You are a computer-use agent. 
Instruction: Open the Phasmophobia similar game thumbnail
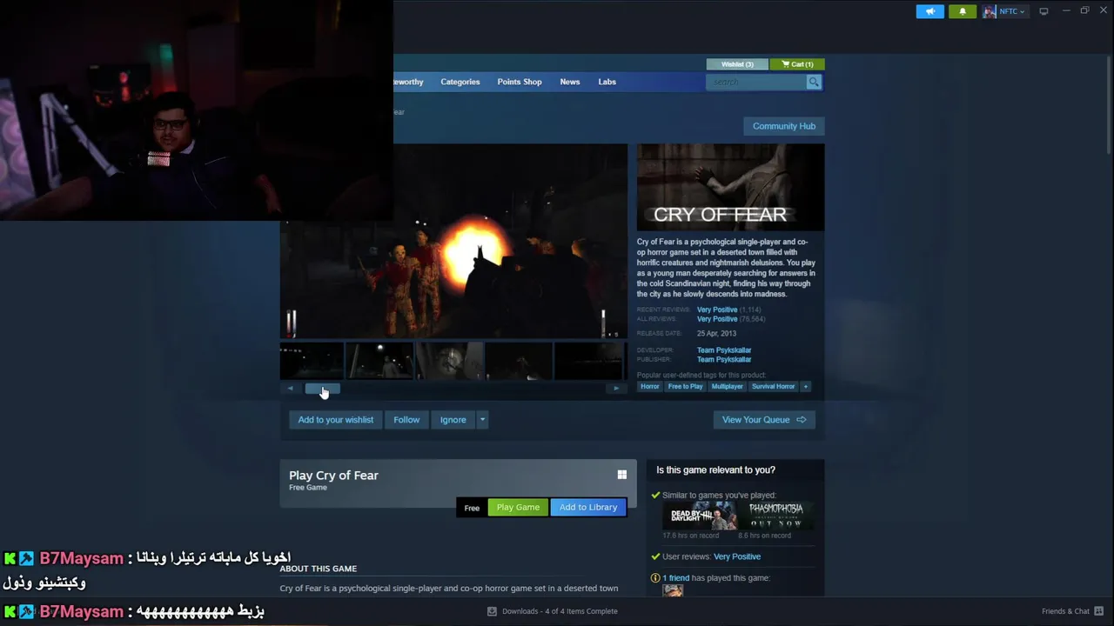pos(776,516)
